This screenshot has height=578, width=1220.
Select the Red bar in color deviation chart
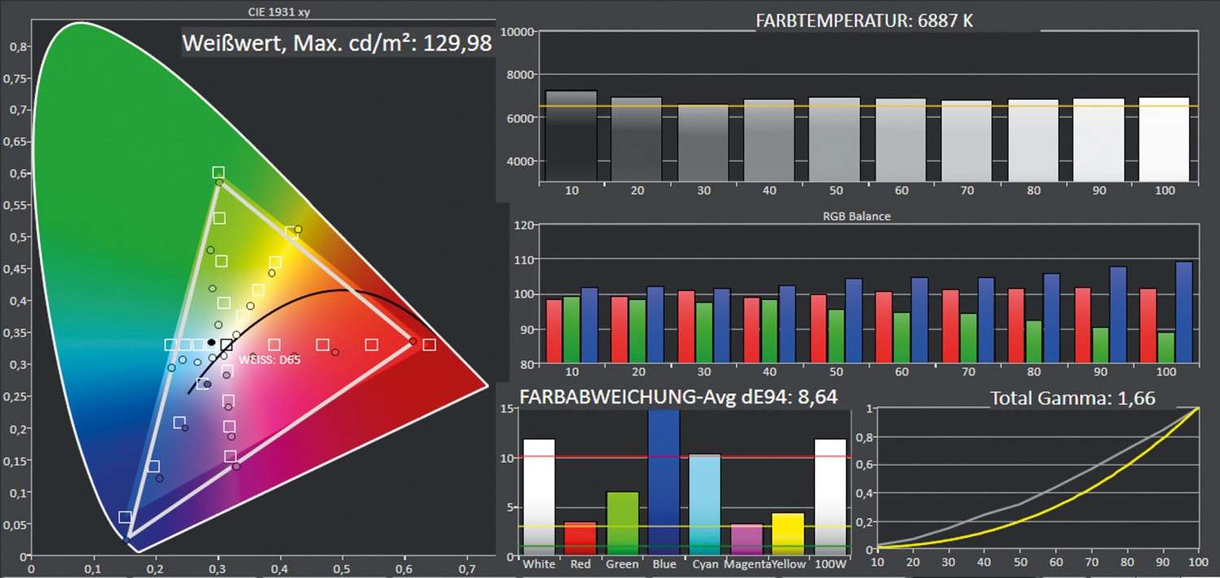click(x=581, y=539)
